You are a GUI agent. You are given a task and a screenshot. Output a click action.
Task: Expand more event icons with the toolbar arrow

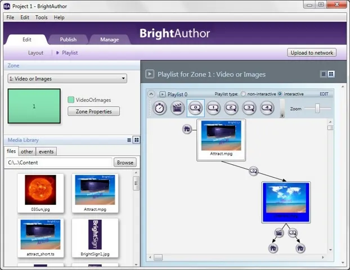coord(282,115)
